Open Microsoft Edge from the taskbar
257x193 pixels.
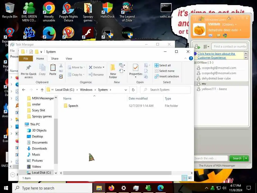(161, 188)
